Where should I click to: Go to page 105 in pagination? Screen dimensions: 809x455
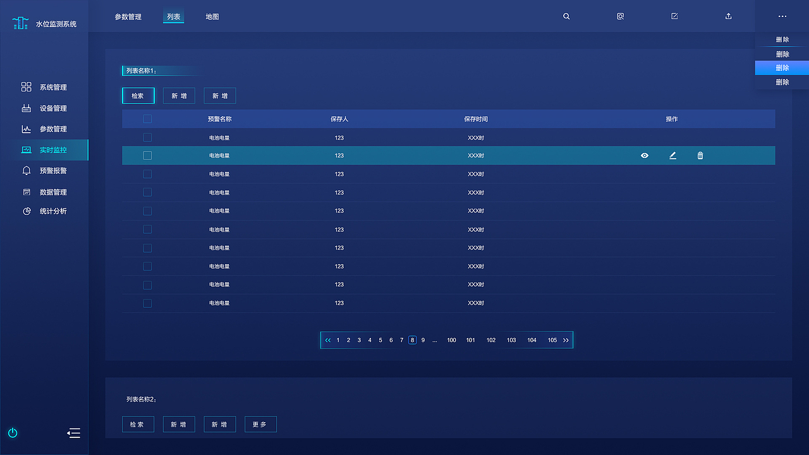point(552,340)
